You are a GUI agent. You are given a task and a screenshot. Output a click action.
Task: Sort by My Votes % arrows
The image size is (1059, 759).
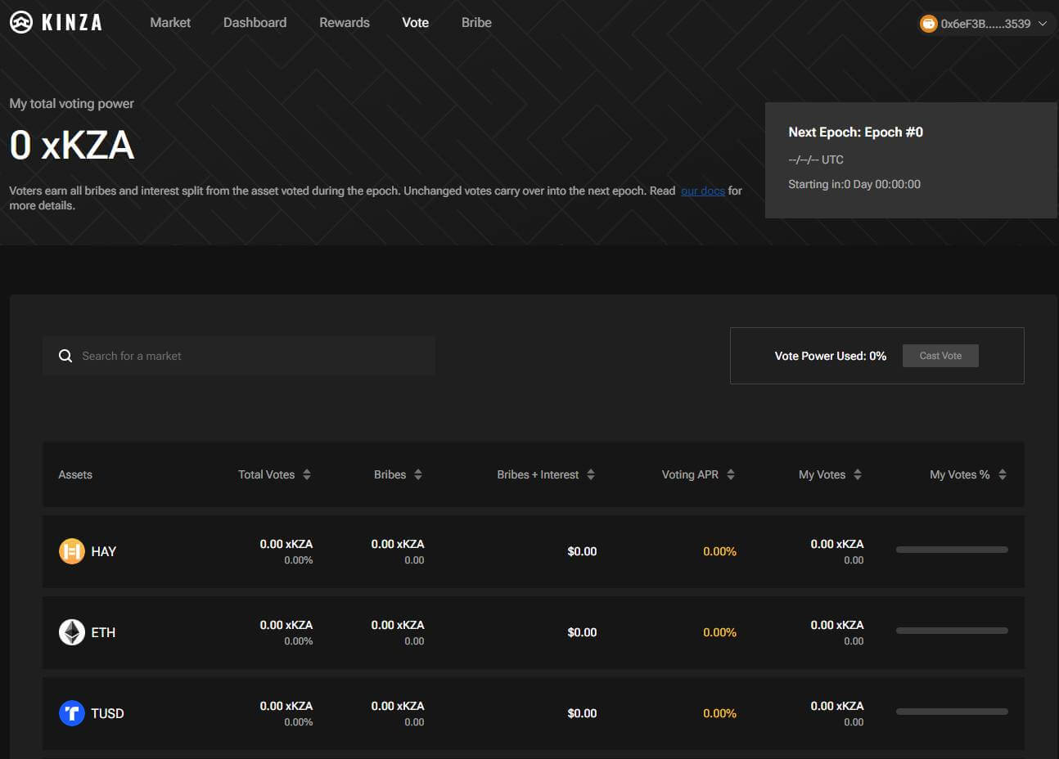[x=1003, y=474]
